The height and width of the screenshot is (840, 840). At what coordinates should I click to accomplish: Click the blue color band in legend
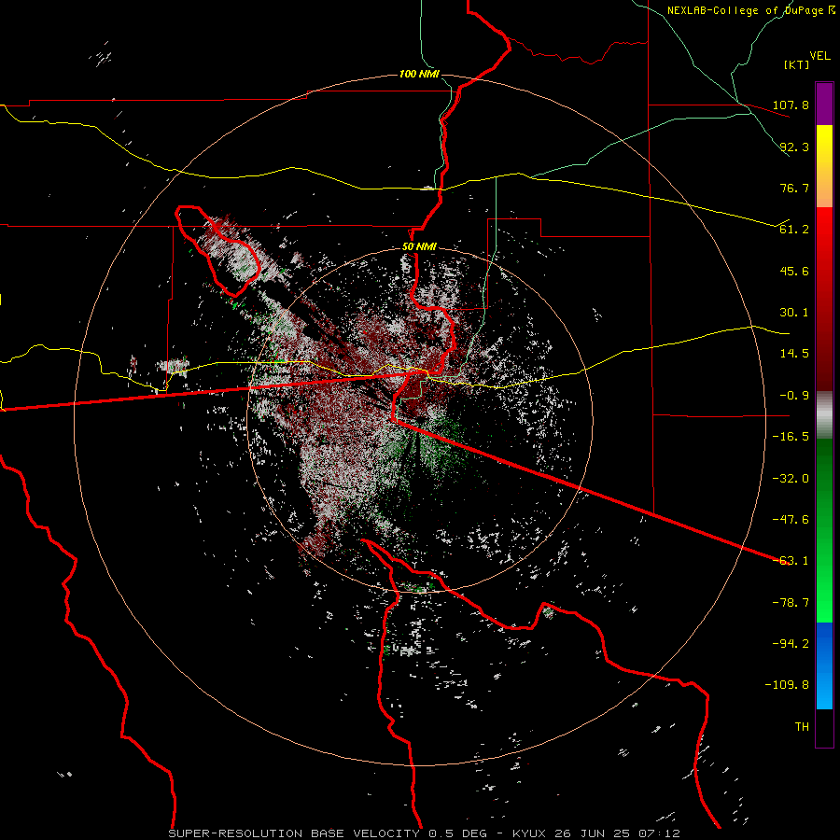(x=824, y=665)
